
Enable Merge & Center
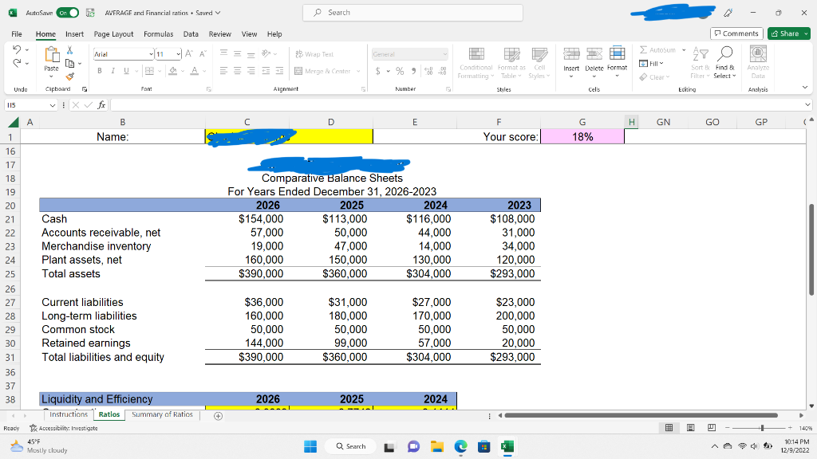pos(324,71)
